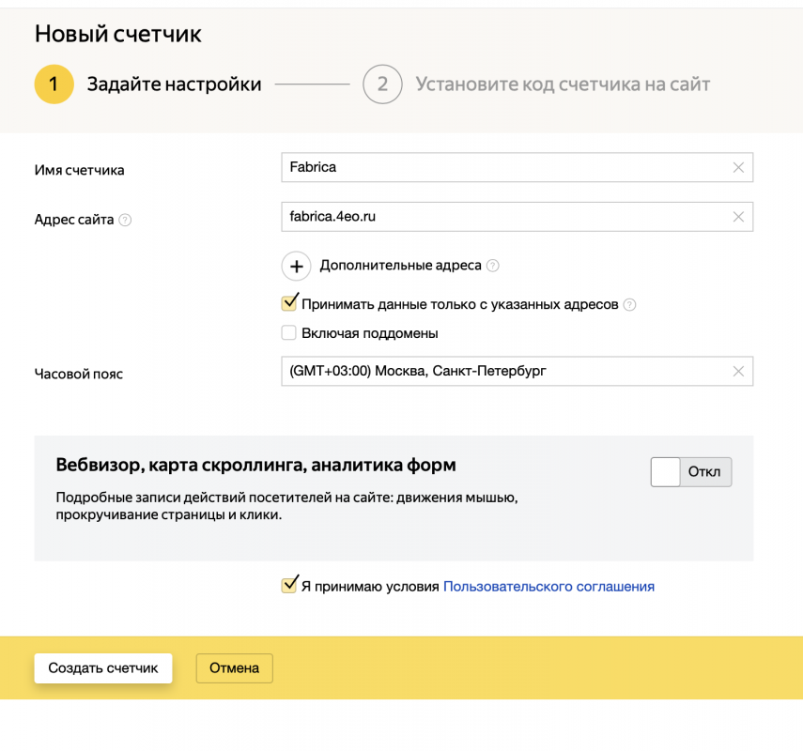Open help icon next to Дополнительные адреса
Viewport: 803px width, 751px height.
coord(493,266)
